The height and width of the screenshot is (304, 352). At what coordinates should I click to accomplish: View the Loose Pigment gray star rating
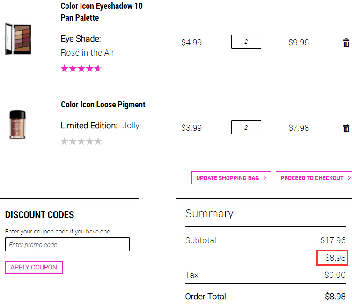tap(81, 141)
